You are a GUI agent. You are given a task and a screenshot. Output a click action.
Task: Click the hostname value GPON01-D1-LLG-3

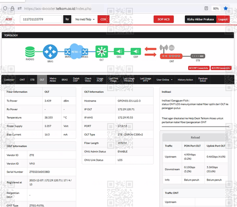click(x=129, y=101)
